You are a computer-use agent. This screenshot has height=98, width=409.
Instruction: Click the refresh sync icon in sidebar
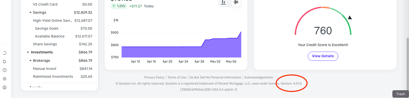[5, 53]
